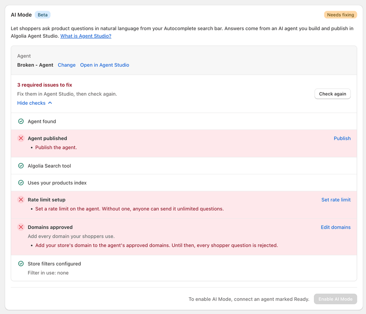The image size is (366, 314).
Task: Open in Agent Studio link
Action: pos(105,65)
